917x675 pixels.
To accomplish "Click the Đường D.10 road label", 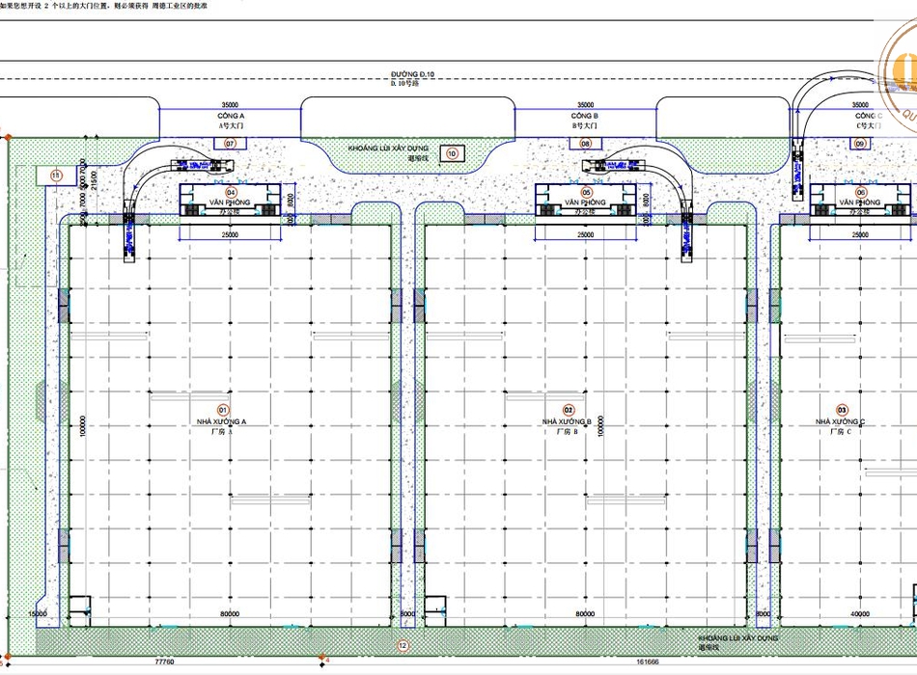I will click(x=412, y=74).
